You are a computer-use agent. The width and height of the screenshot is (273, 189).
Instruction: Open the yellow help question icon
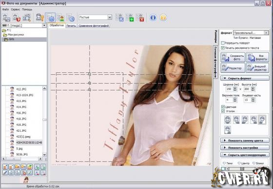click(163, 17)
